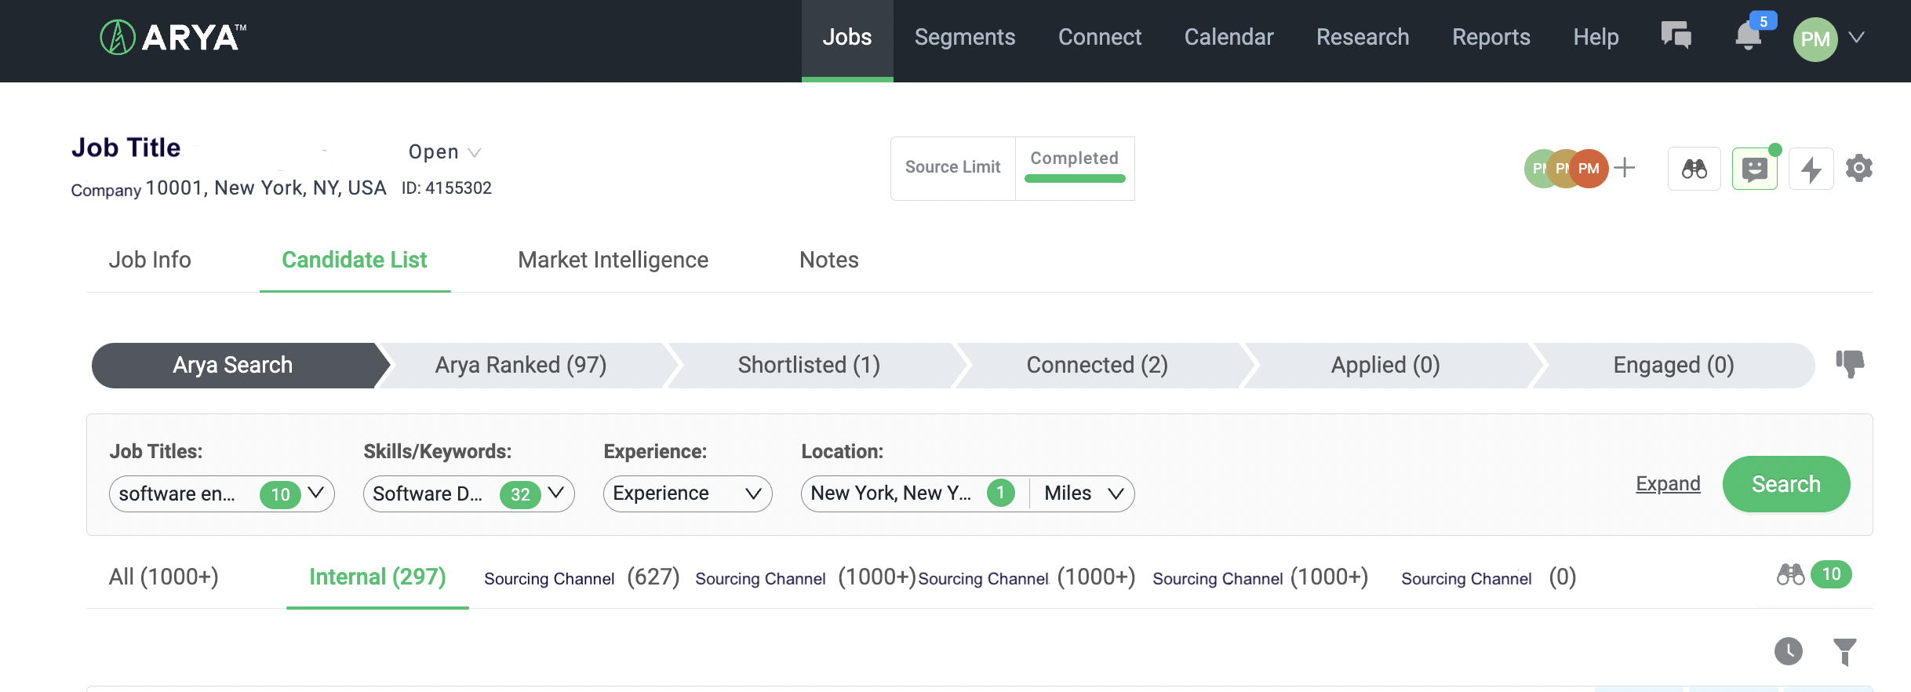Open the smiley chat bot icon
The height and width of the screenshot is (692, 1911).
pyautogui.click(x=1754, y=169)
